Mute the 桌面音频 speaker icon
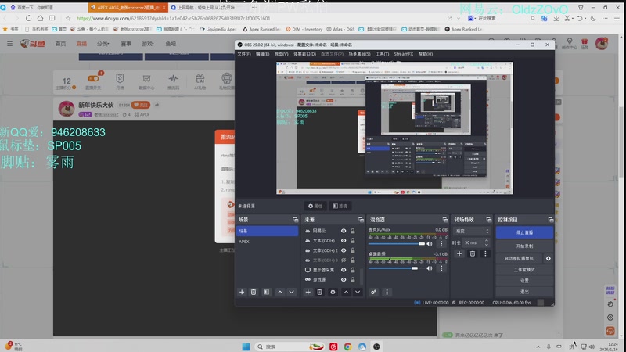Screen dimensions: 626x352 430,268
